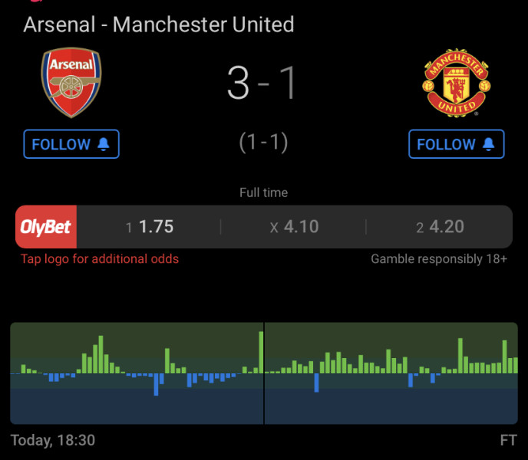Click the 3 - 1 final score
This screenshot has height=460, width=528.
[262, 83]
